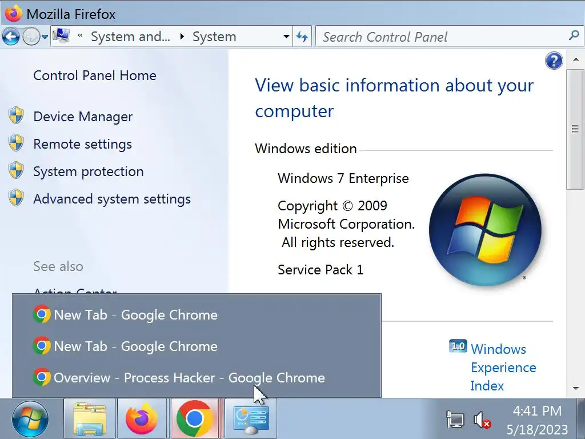
Task: Go to Control Panel Home
Action: (x=95, y=75)
